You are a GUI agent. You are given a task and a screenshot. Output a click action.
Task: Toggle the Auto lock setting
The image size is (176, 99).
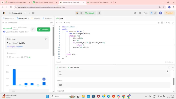tap(67, 23)
